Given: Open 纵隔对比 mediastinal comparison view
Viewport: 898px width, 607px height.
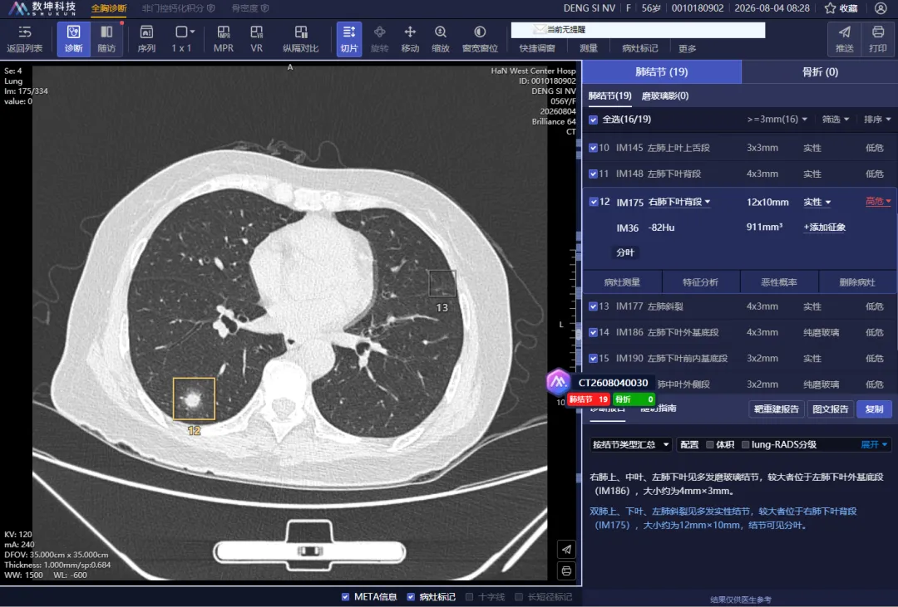Looking at the screenshot, I should (301, 39).
